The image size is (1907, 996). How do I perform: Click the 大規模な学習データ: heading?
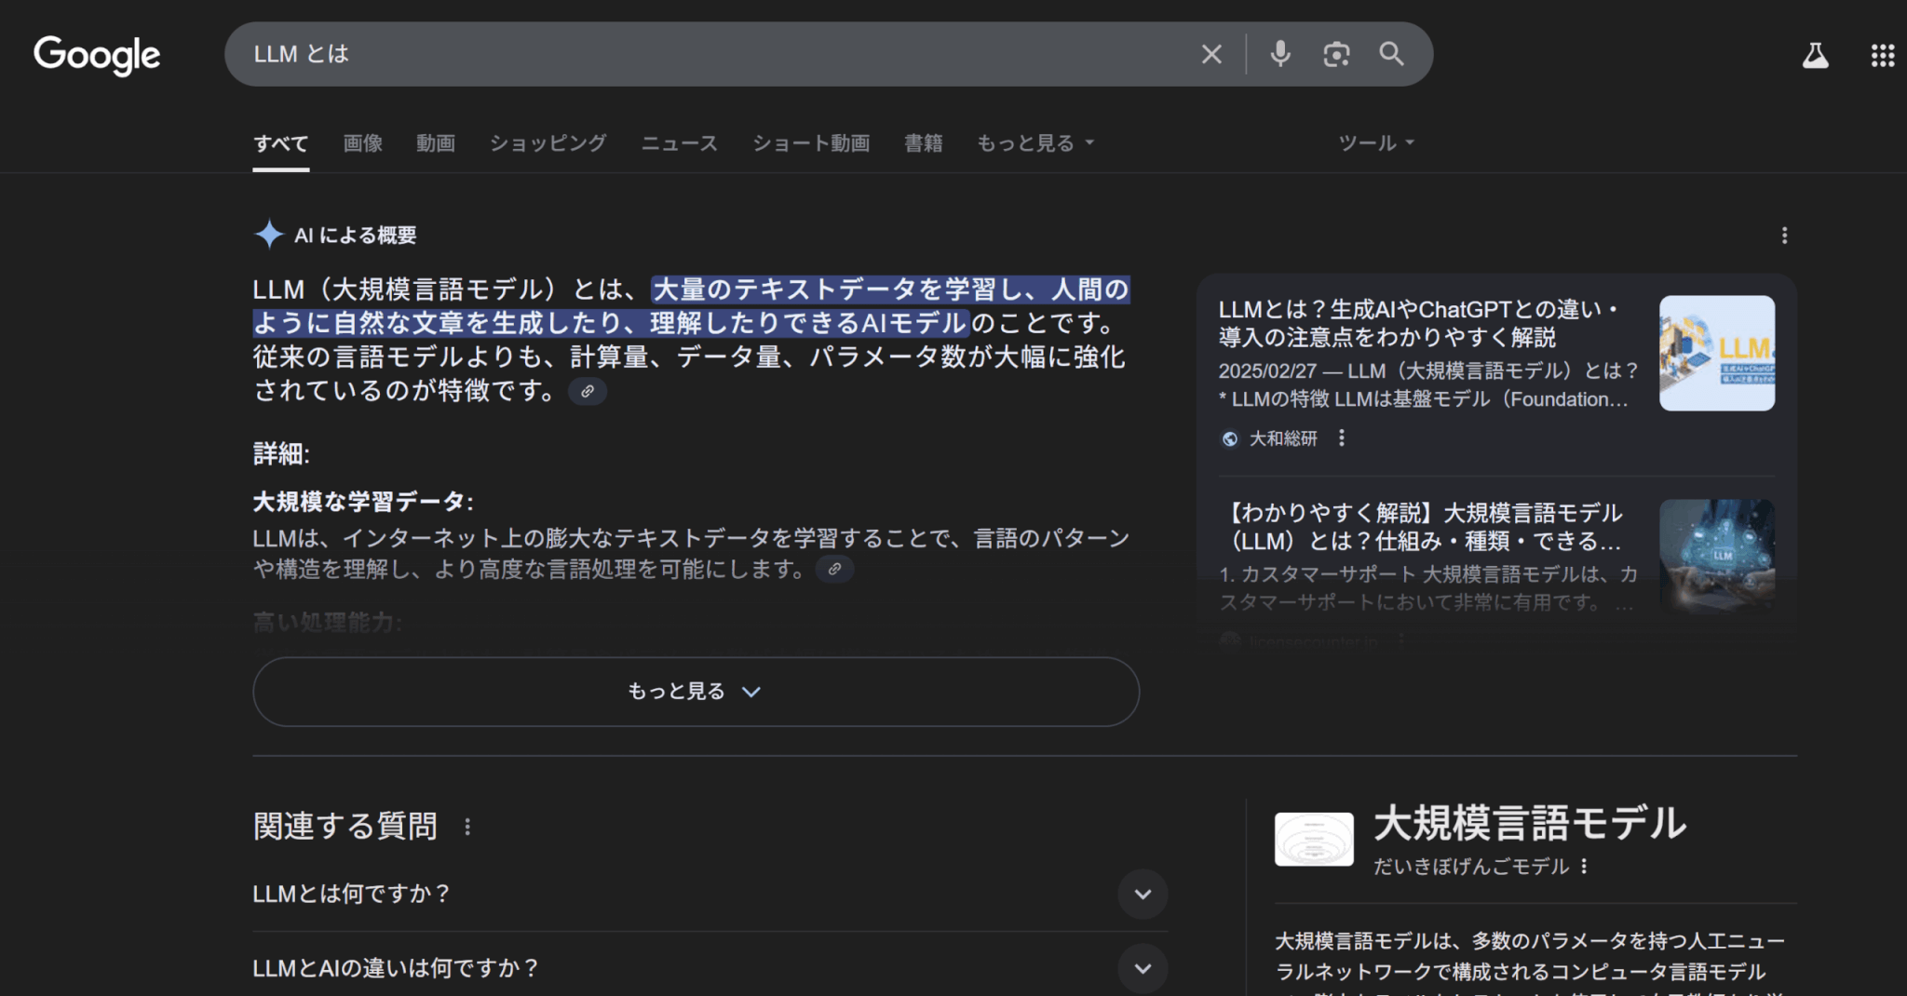pos(363,503)
